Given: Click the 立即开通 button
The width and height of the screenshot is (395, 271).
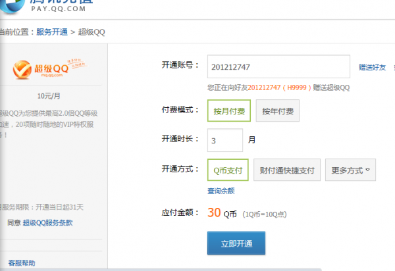Looking at the screenshot, I should pos(236,243).
